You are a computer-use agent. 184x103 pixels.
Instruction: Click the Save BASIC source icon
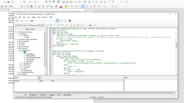point(90,25)
